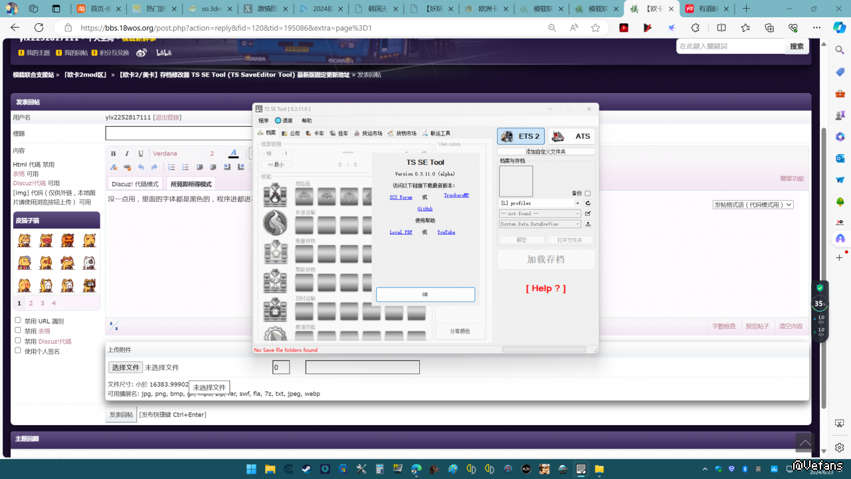This screenshot has height=479, width=851.
Task: Click the Steam icon in the taskbar
Action: [x=307, y=469]
